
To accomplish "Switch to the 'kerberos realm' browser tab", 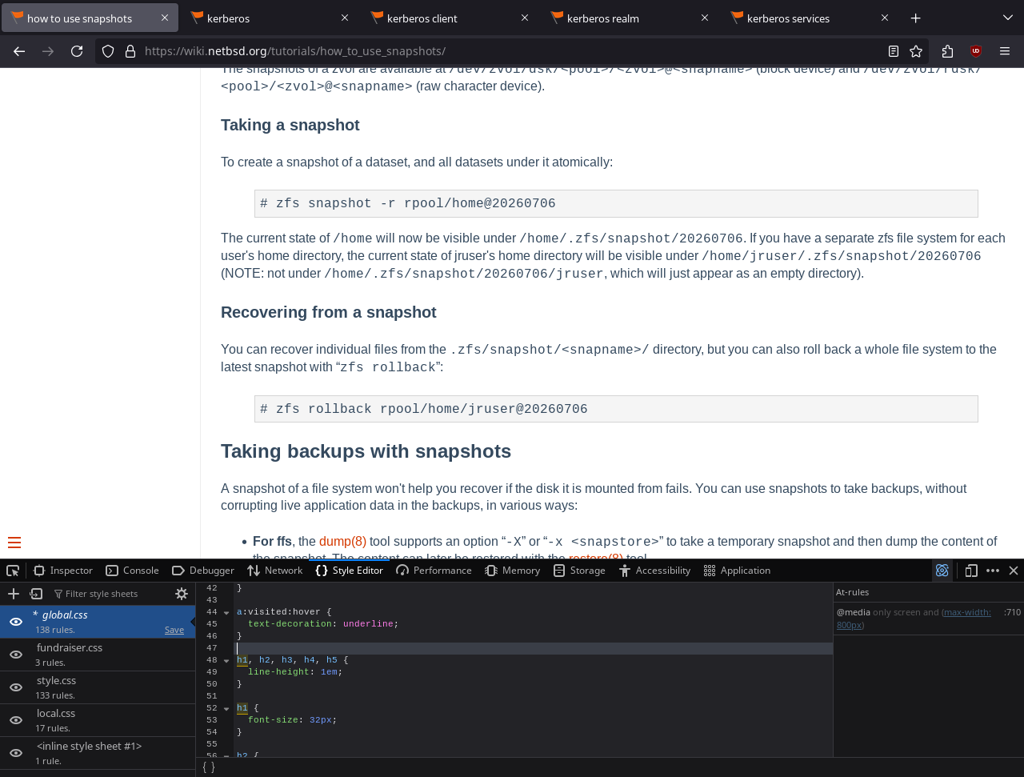I will pyautogui.click(x=630, y=18).
